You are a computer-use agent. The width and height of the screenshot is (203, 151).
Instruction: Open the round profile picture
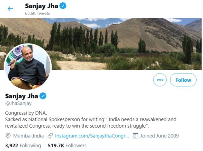coord(28,67)
